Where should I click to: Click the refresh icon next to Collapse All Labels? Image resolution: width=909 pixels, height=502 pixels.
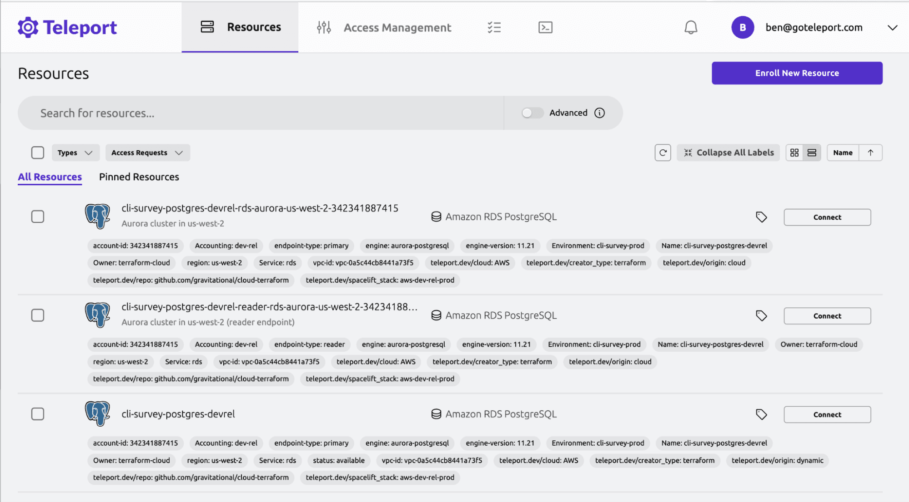pyautogui.click(x=664, y=152)
